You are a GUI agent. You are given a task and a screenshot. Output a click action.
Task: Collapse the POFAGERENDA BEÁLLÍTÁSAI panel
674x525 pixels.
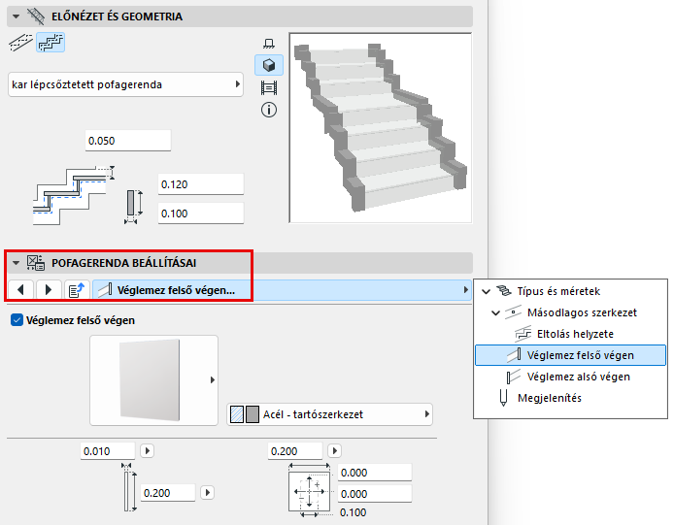(16, 262)
